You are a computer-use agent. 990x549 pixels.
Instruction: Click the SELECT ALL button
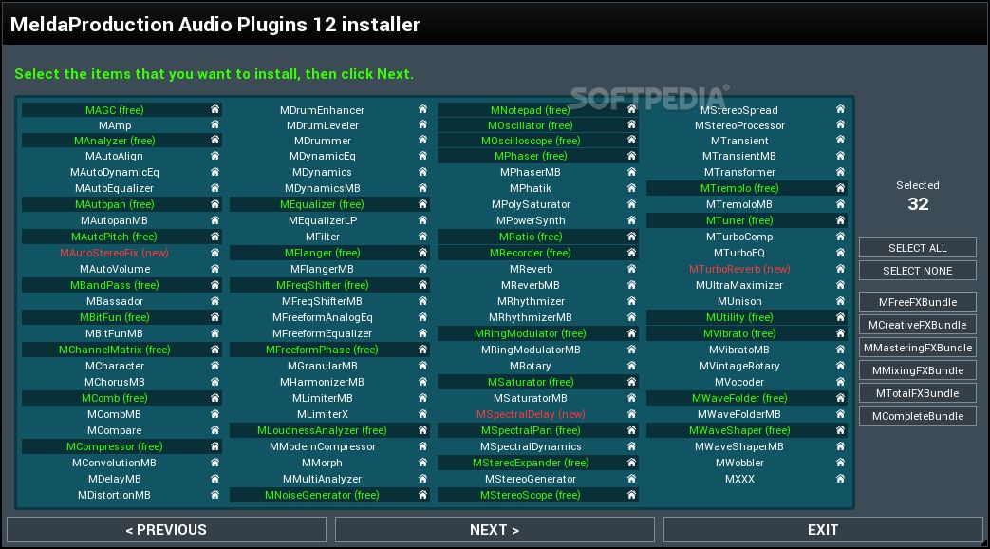(918, 248)
